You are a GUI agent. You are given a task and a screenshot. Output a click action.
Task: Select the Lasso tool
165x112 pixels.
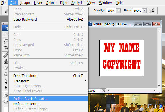click(6, 41)
